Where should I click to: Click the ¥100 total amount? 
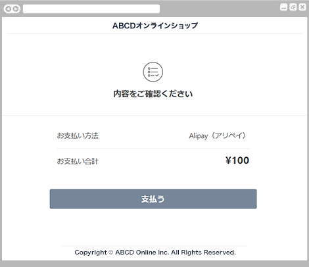(237, 160)
